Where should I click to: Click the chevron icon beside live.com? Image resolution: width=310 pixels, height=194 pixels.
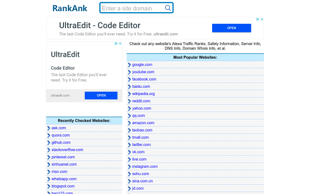point(129,160)
